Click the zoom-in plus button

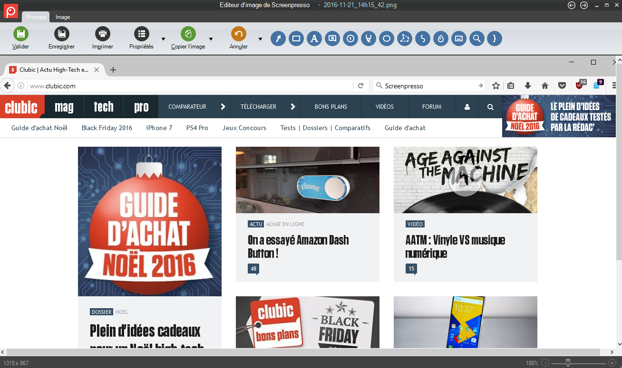click(612, 363)
